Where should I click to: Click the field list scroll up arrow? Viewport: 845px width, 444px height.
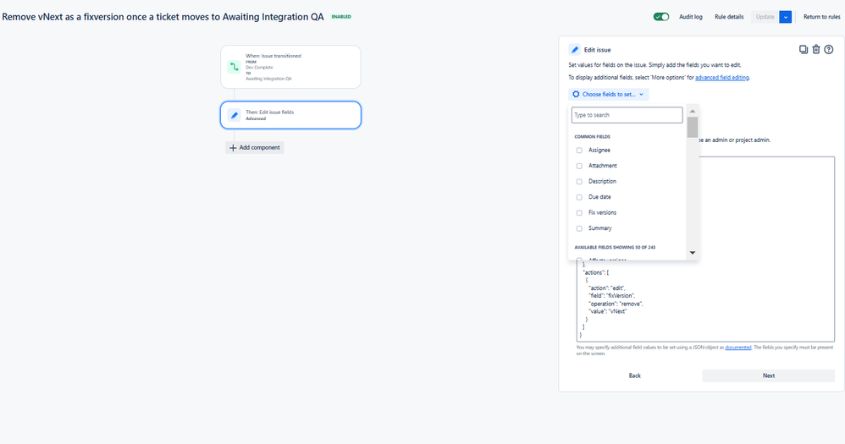point(693,111)
